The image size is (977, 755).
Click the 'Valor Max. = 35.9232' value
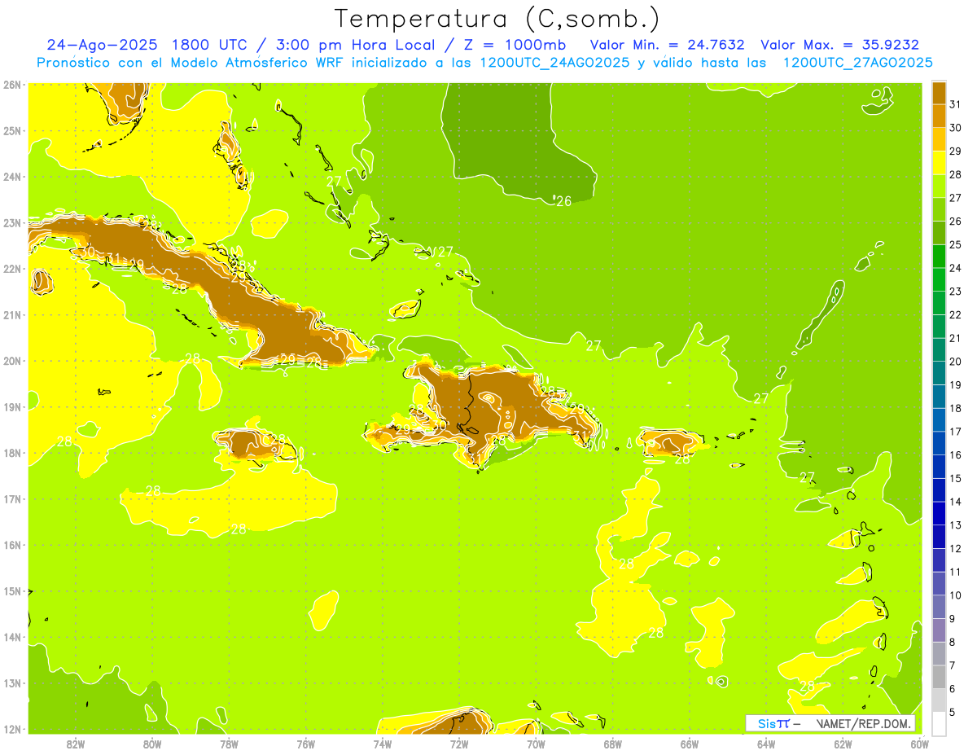[839, 45]
